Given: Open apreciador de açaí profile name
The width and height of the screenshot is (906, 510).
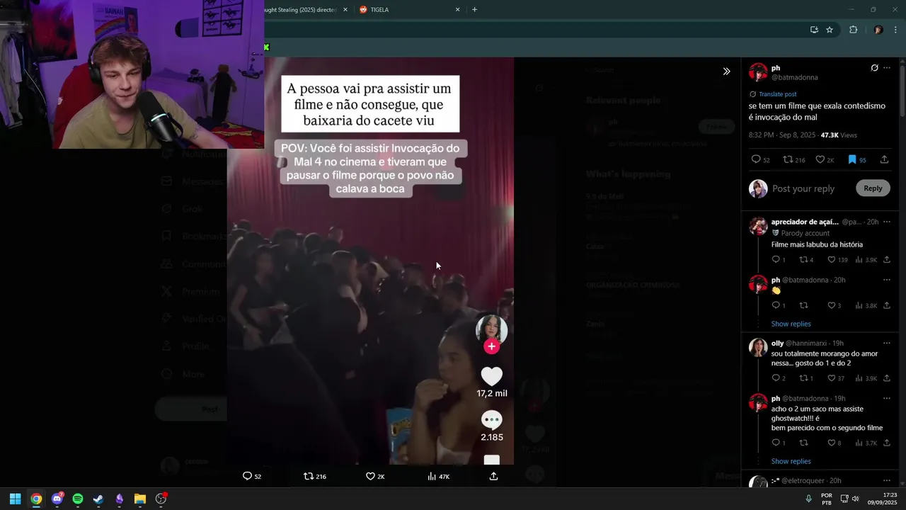Looking at the screenshot, I should (x=805, y=222).
